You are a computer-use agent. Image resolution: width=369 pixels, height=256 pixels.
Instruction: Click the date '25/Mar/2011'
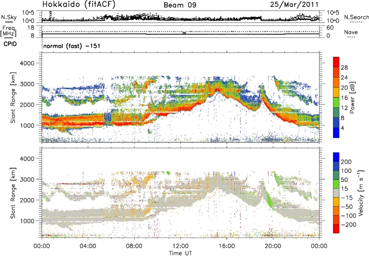tap(294, 4)
